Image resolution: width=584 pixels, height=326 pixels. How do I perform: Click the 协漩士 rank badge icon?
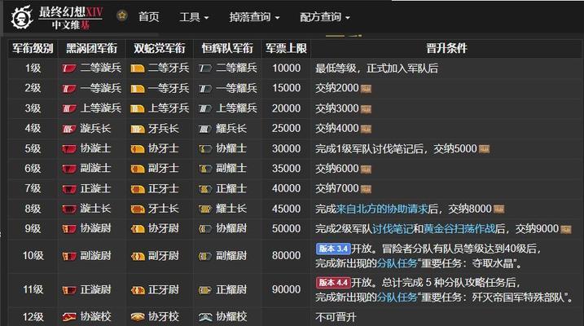click(69, 149)
